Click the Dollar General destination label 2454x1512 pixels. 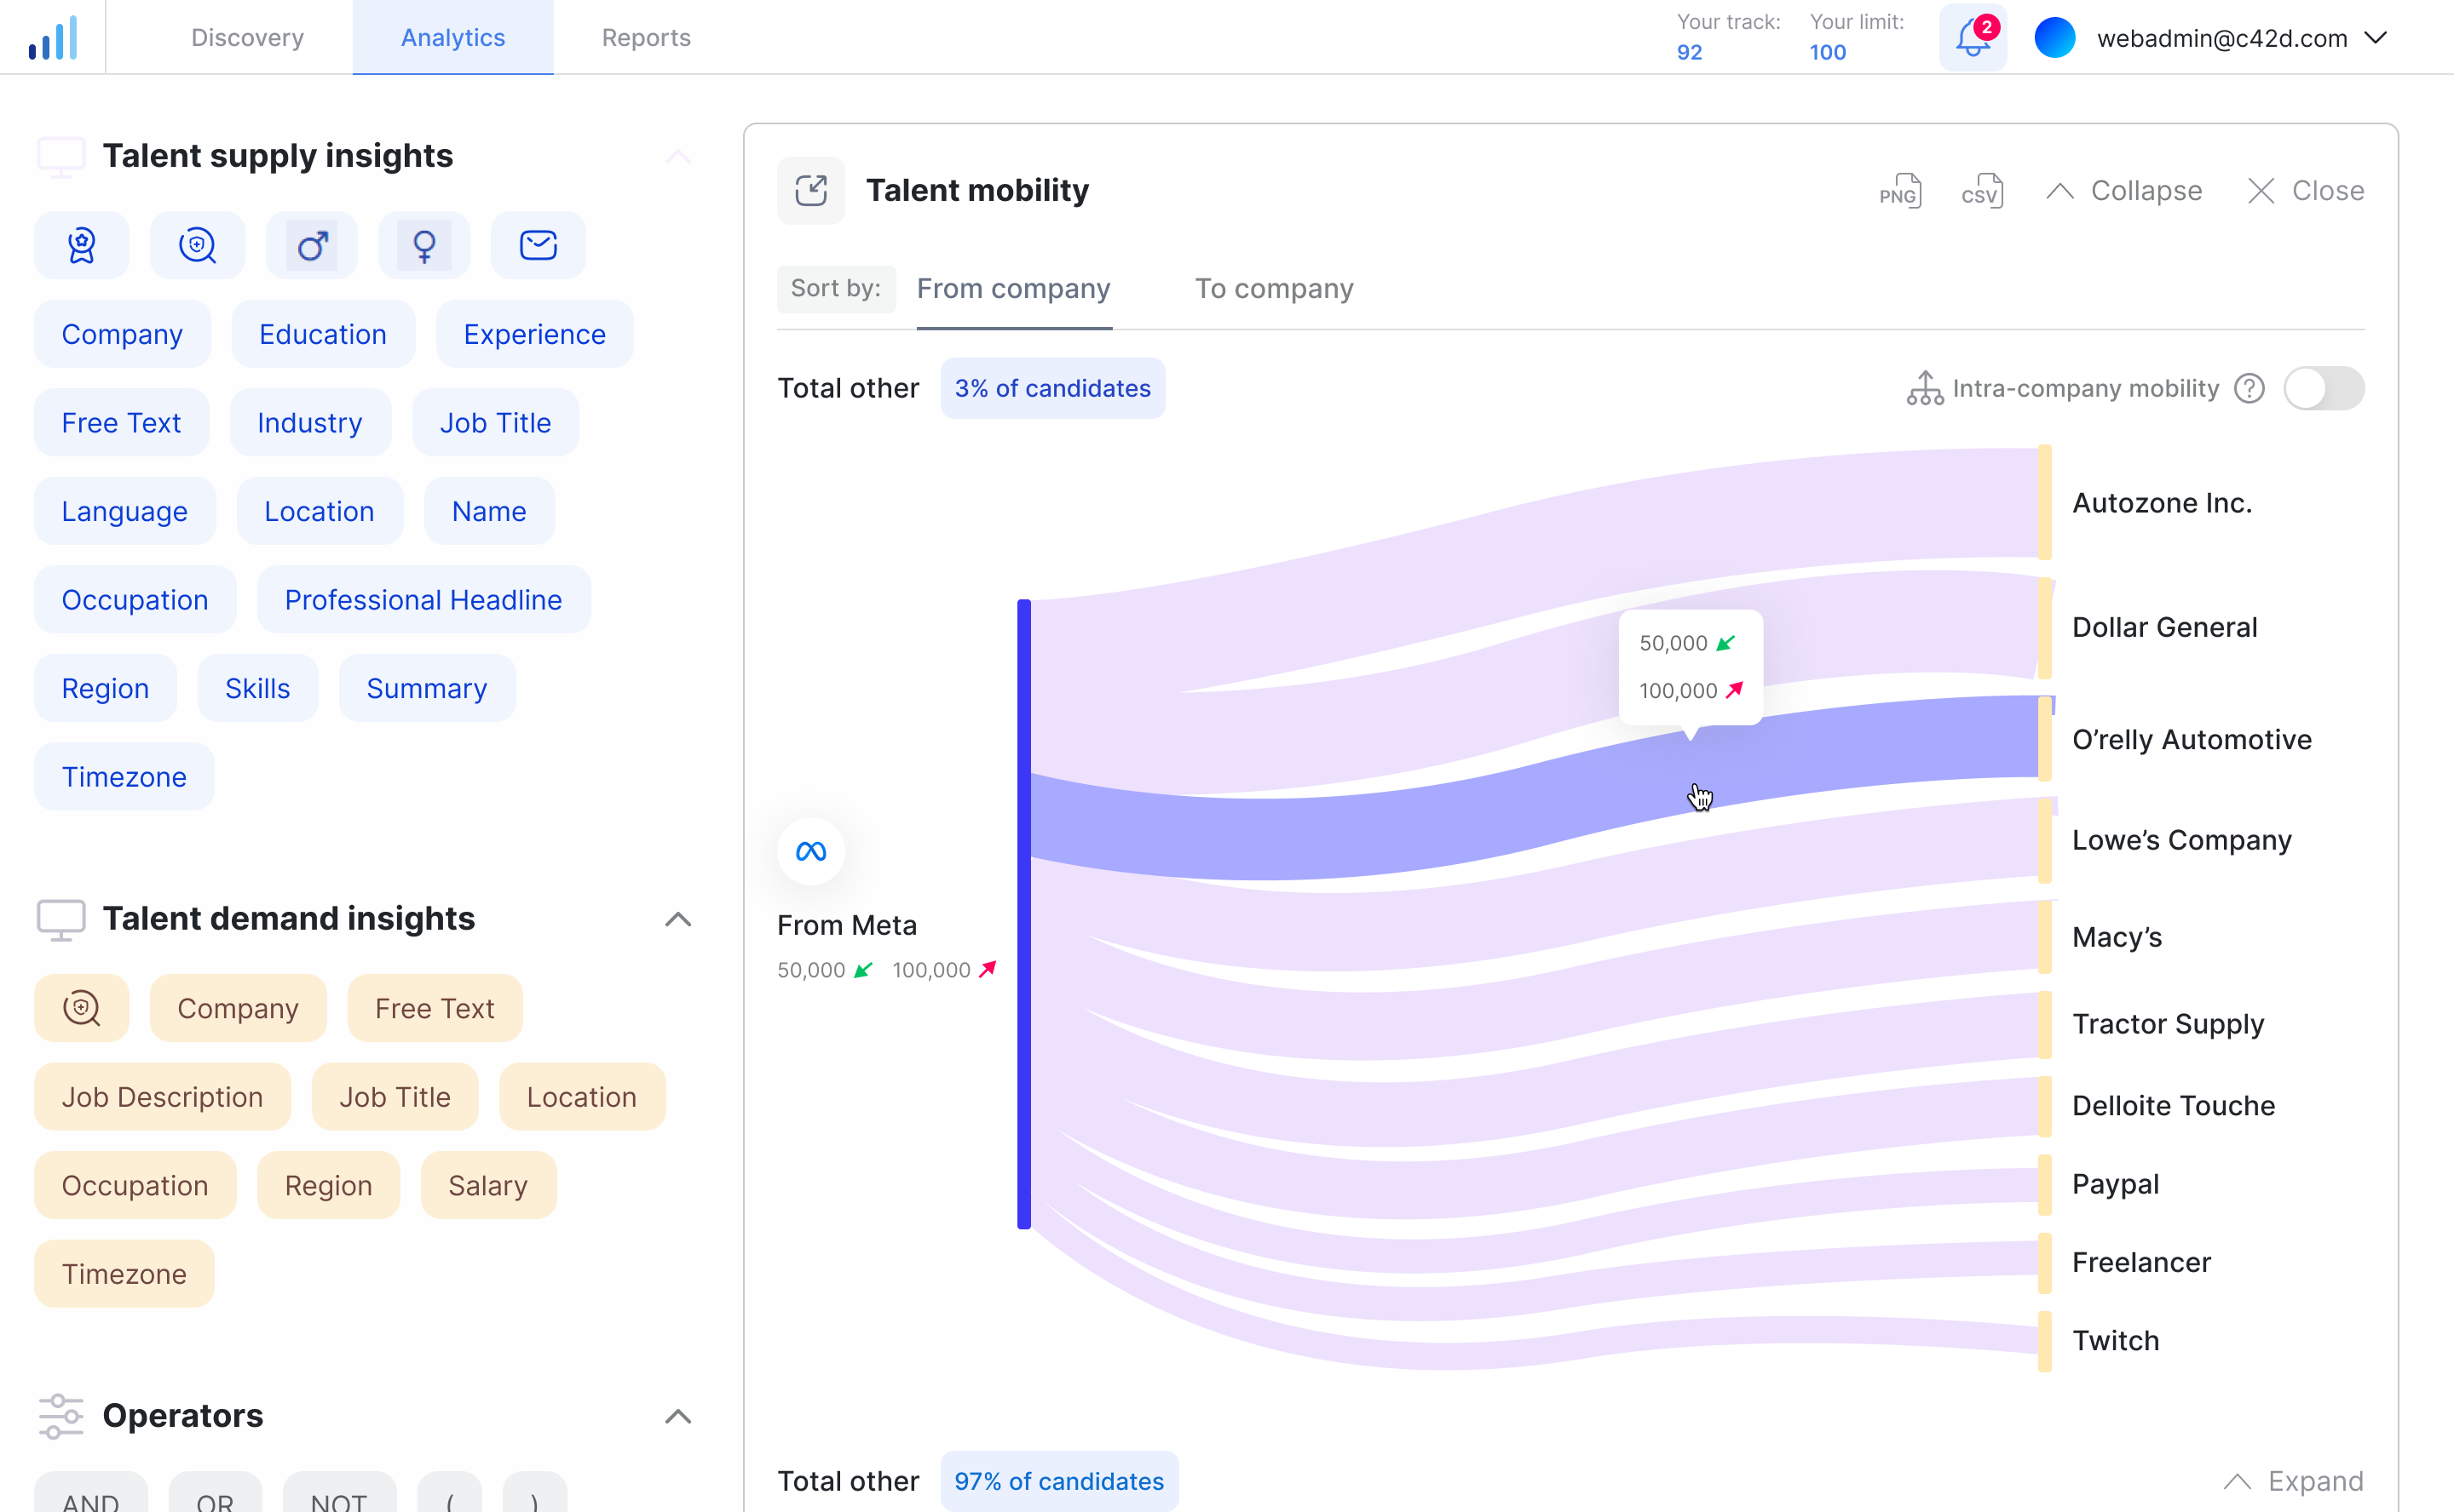pyautogui.click(x=2165, y=627)
